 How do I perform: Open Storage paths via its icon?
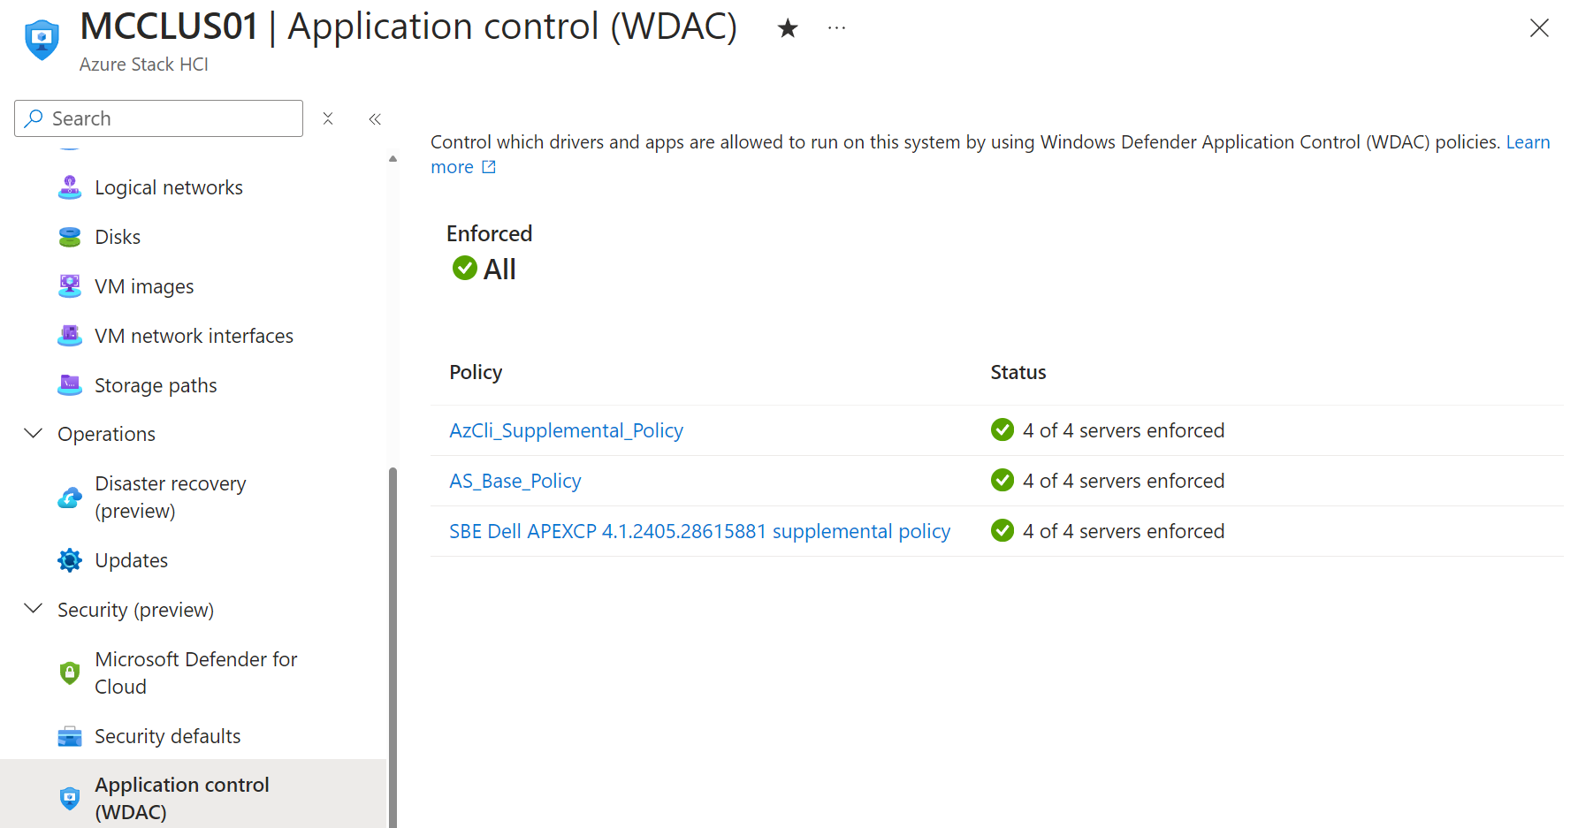(x=70, y=384)
